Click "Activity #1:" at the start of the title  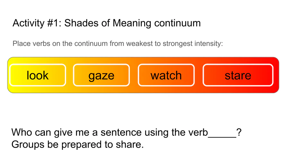[37, 23]
